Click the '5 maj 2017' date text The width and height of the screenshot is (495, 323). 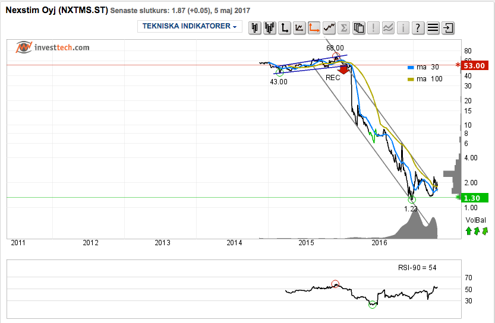232,11
